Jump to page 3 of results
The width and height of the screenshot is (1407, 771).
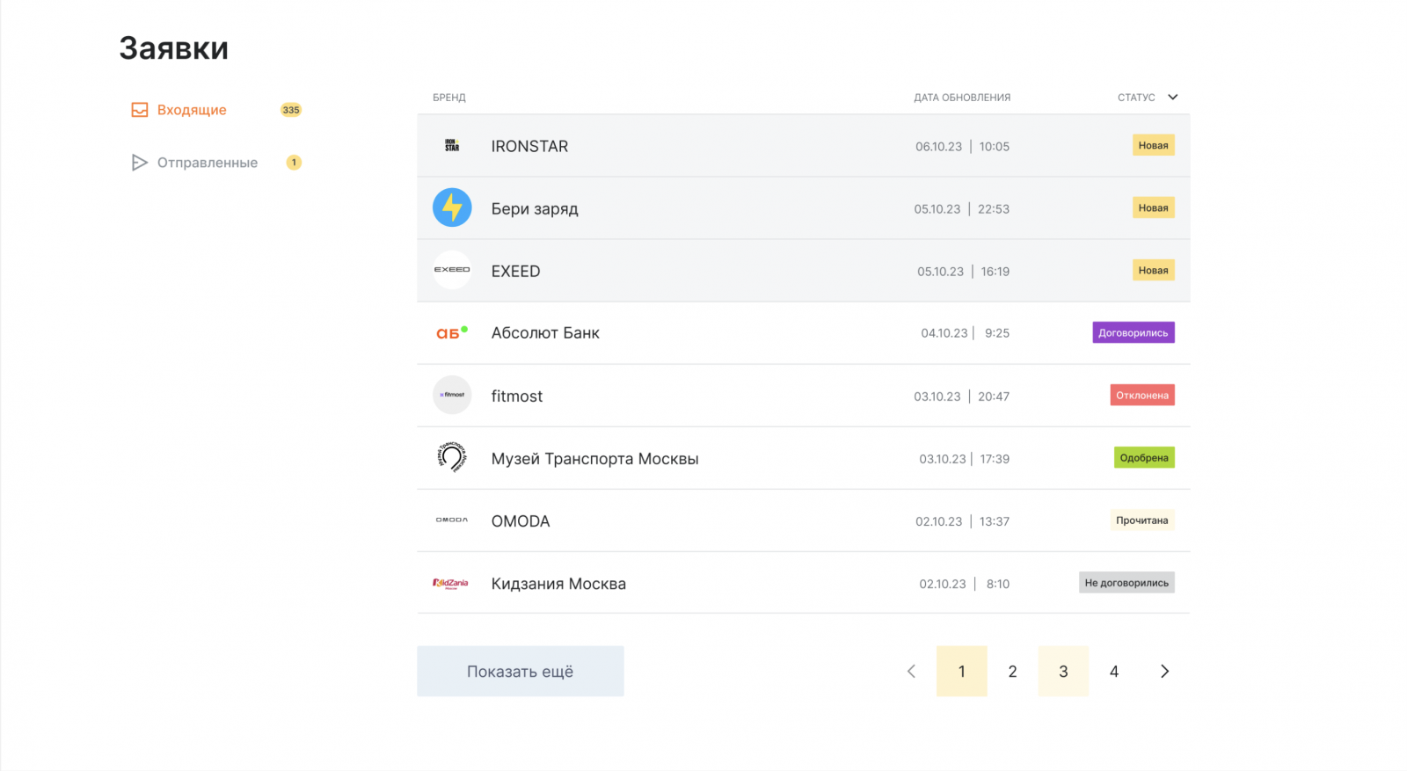[1063, 672]
